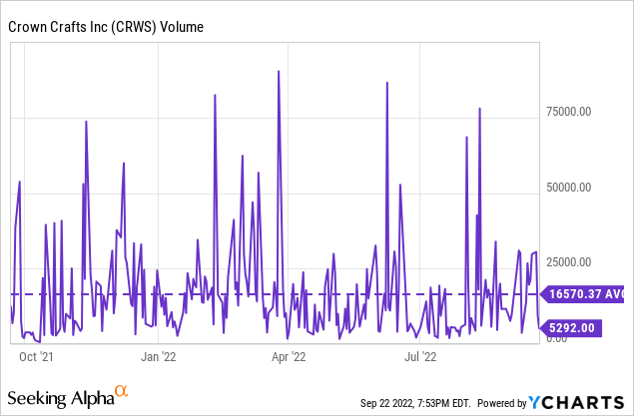This screenshot has height=416, width=634.
Task: Click the 5292.00 last value tag
Action: pos(571,328)
